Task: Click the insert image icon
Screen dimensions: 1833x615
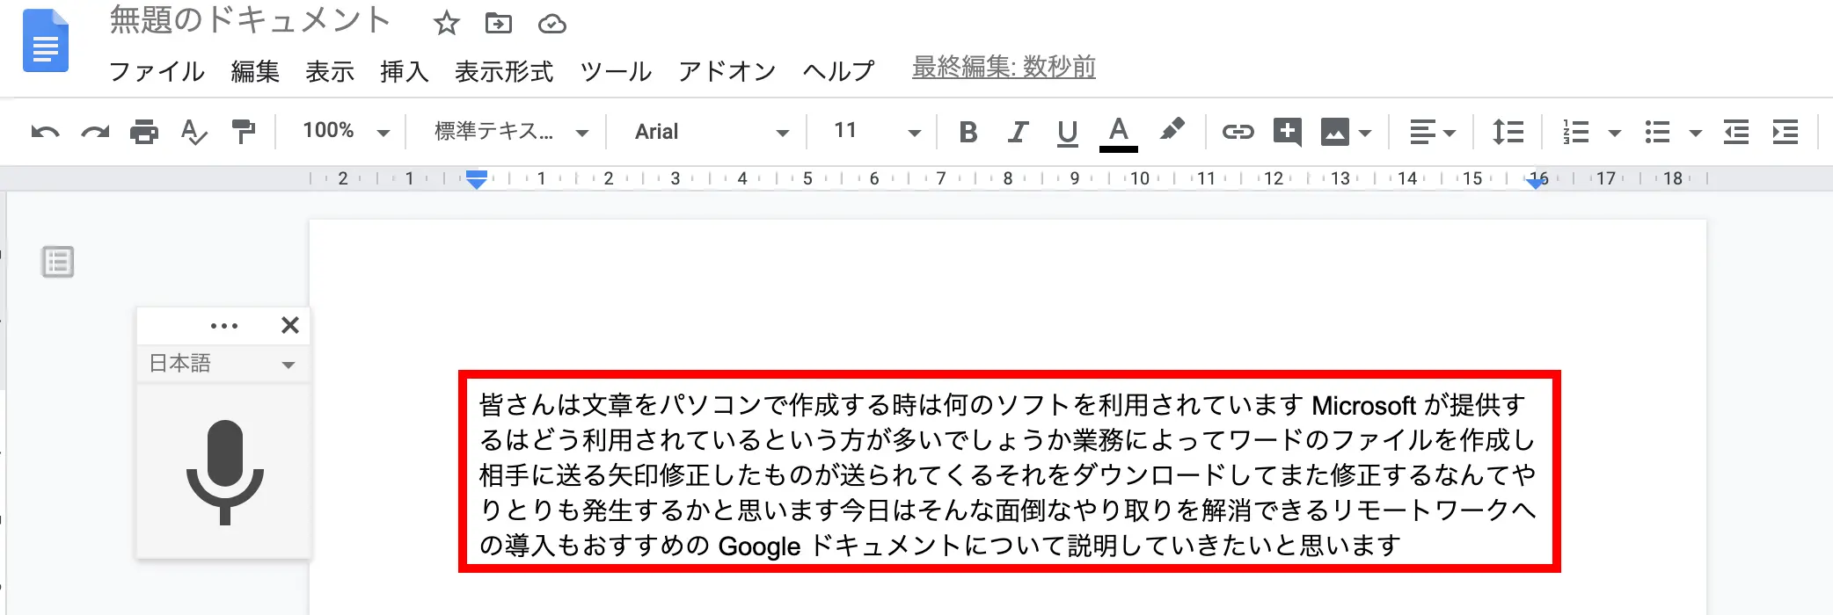Action: (1334, 133)
